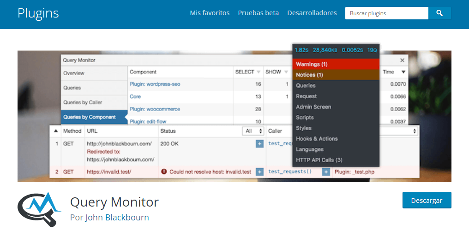Open the SELECT column filter arrow
The image size is (469, 231).
pyautogui.click(x=259, y=72)
